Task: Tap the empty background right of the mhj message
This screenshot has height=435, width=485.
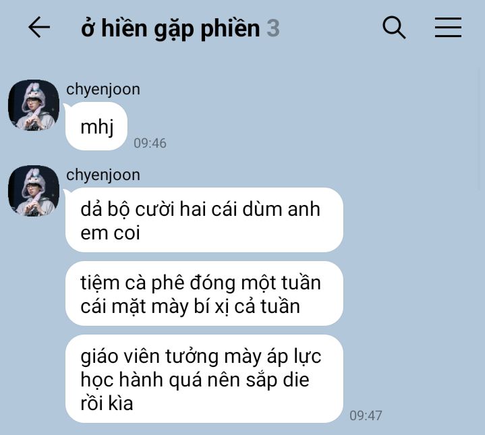Action: (x=310, y=126)
